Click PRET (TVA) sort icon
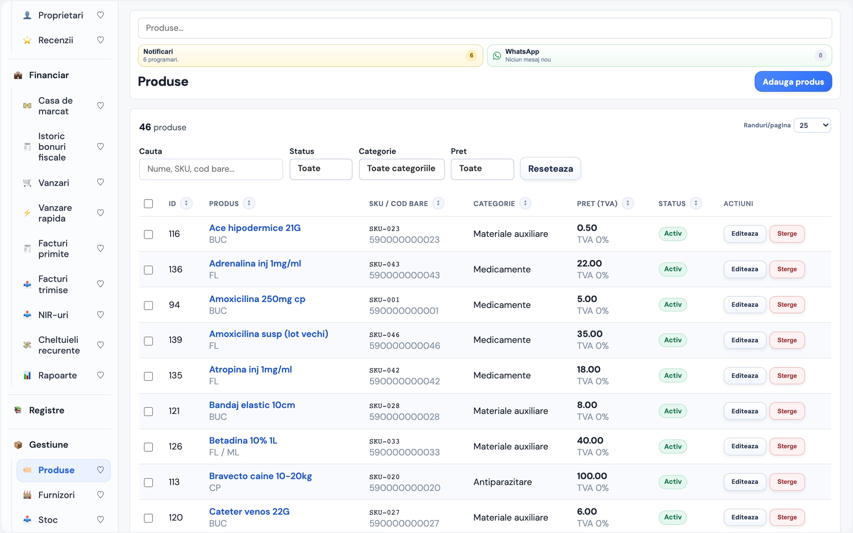853x533 pixels. (628, 203)
